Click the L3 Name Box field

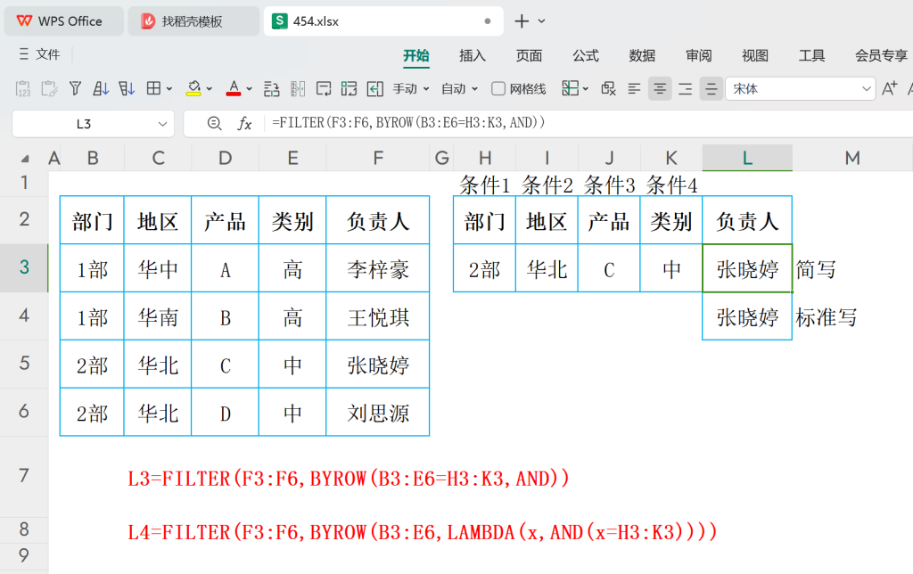(84, 124)
